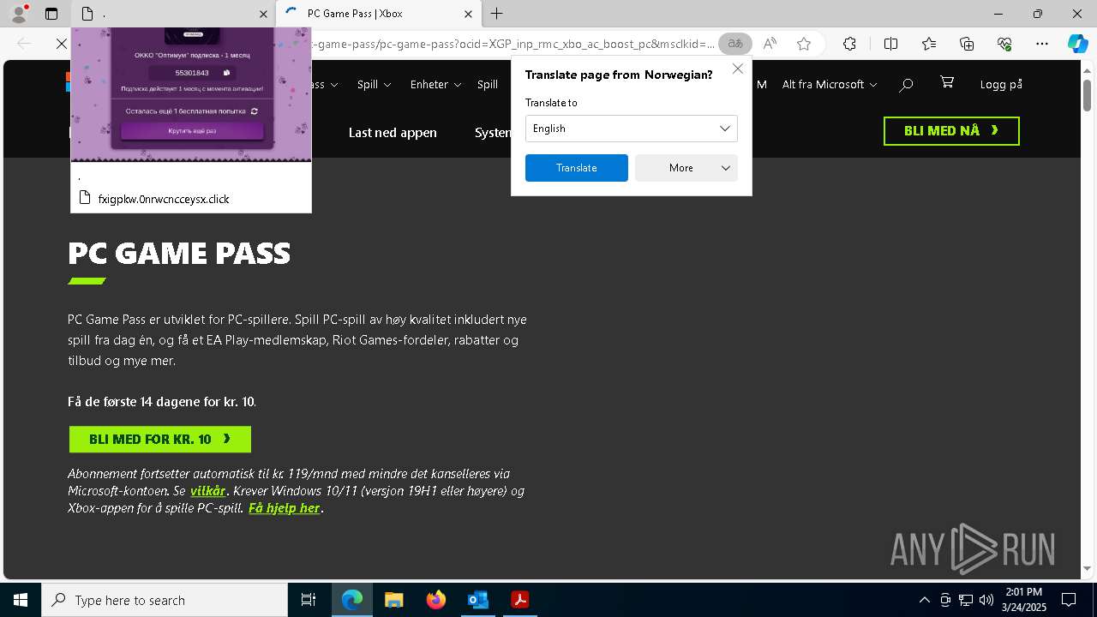Open the Xbox site search icon
Image resolution: width=1097 pixels, height=617 pixels.
pyautogui.click(x=906, y=84)
